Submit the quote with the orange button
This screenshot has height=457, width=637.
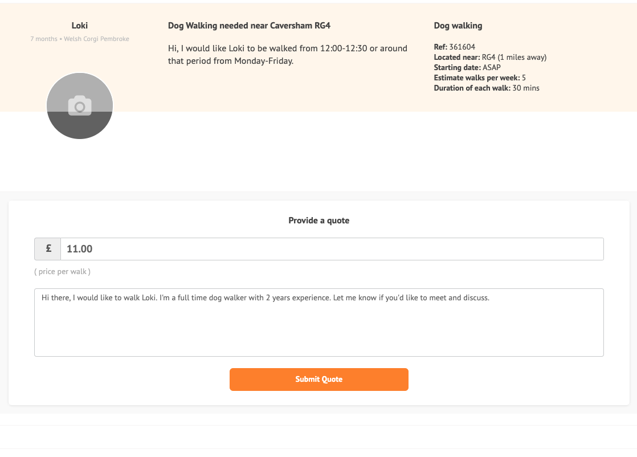click(x=319, y=380)
